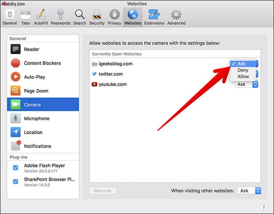The width and height of the screenshot is (274, 214).
Task: Select the Auto-Play orange icon
Action: [x=16, y=77]
